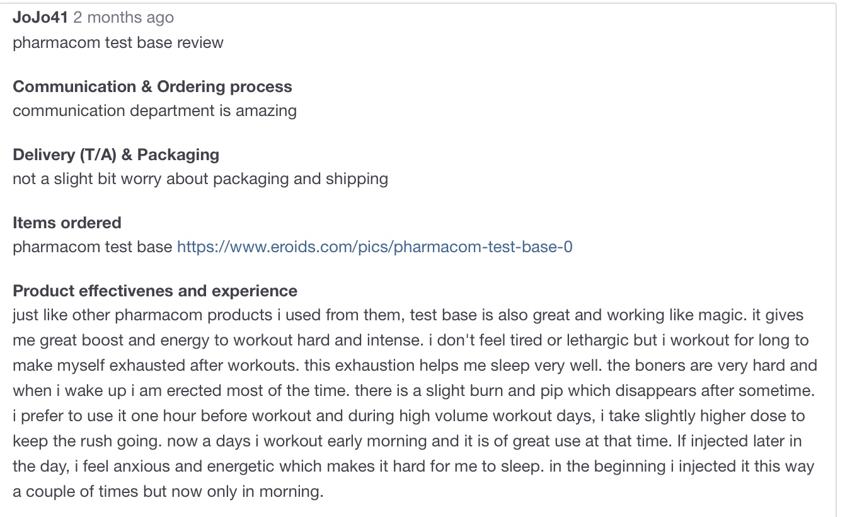Click "pharmacom test base" text before the link
Image resolution: width=857 pixels, height=517 pixels.
pos(92,247)
